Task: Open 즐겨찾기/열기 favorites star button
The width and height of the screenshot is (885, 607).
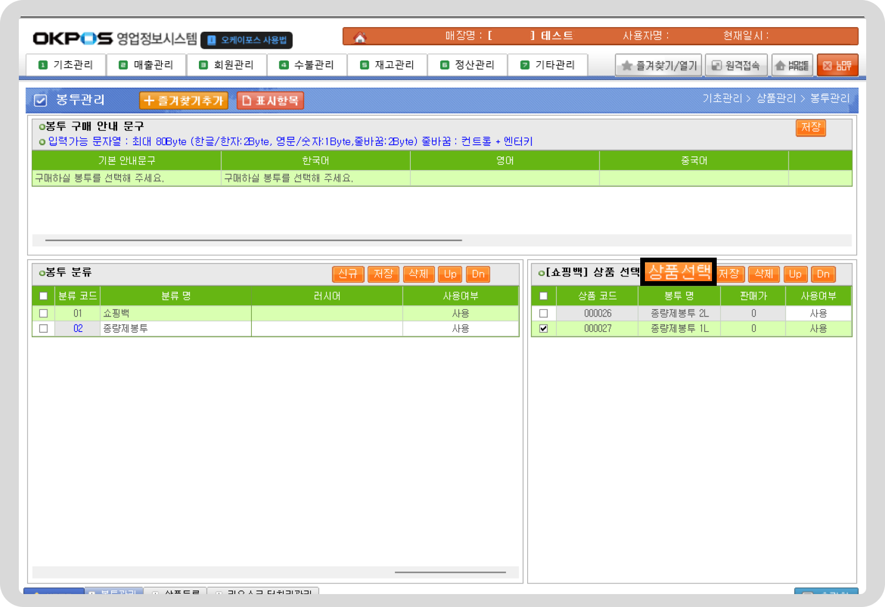Action: click(658, 65)
